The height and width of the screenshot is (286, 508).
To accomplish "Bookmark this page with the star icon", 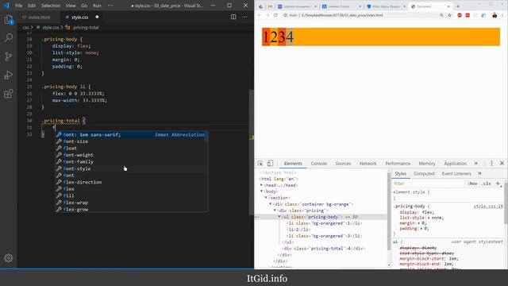I will pyautogui.click(x=449, y=15).
